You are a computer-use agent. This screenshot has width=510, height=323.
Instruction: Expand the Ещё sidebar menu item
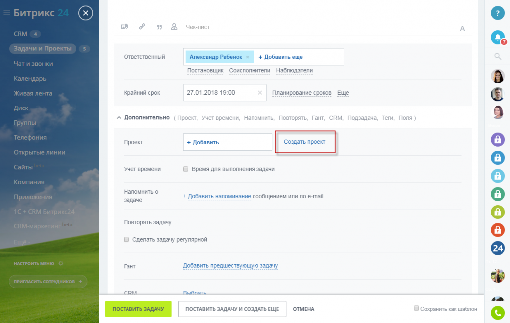[22, 242]
